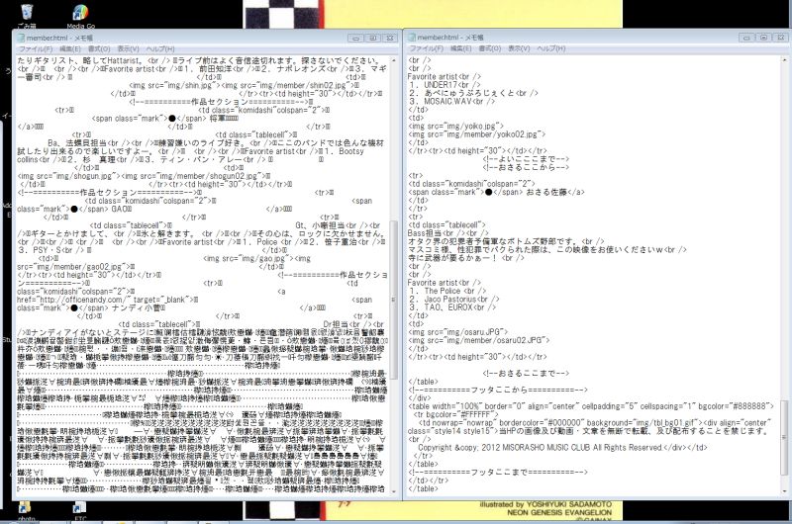This screenshot has height=524, width=792.
Task: Open 編集(E) menu in left Notepad window
Action: [x=70, y=48]
